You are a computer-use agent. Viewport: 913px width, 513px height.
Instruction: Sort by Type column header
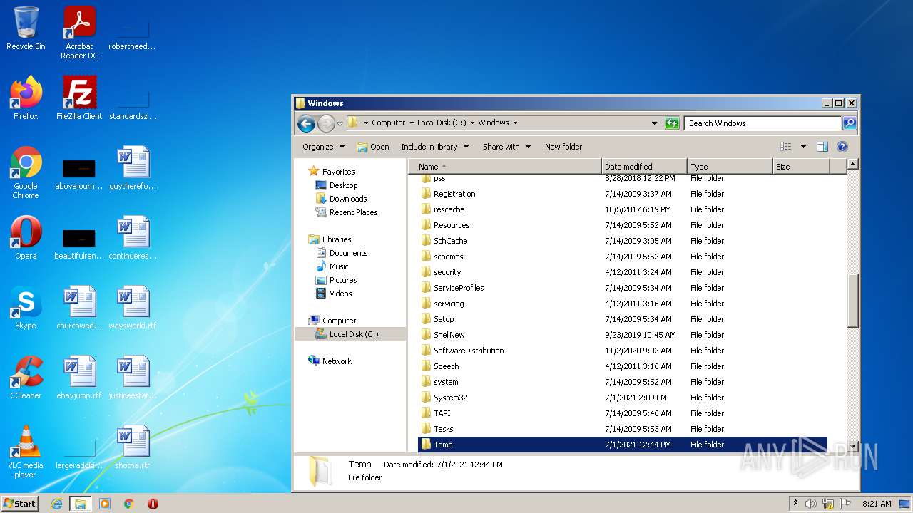pos(730,167)
